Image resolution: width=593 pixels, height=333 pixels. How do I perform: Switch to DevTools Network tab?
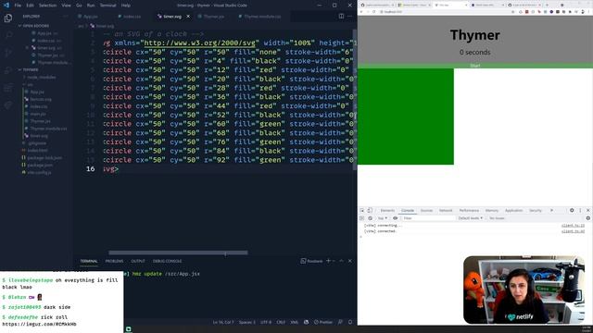(446, 210)
